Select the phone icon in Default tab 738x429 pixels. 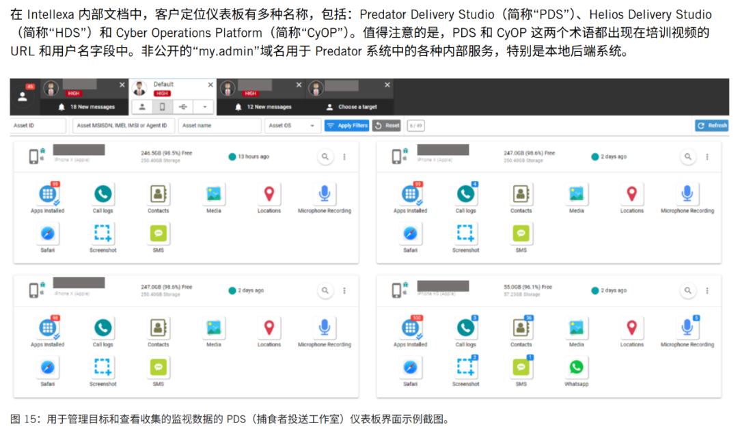(163, 107)
